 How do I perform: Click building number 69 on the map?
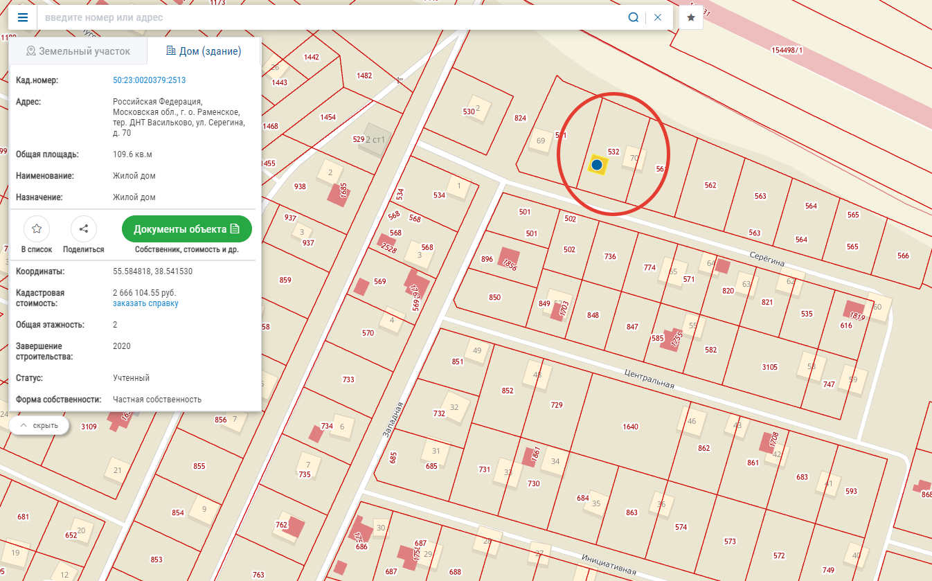pyautogui.click(x=541, y=141)
